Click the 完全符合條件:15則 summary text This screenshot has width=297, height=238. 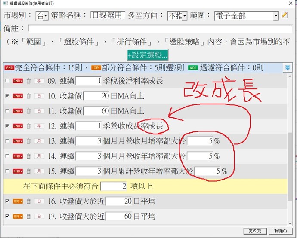click(x=49, y=68)
